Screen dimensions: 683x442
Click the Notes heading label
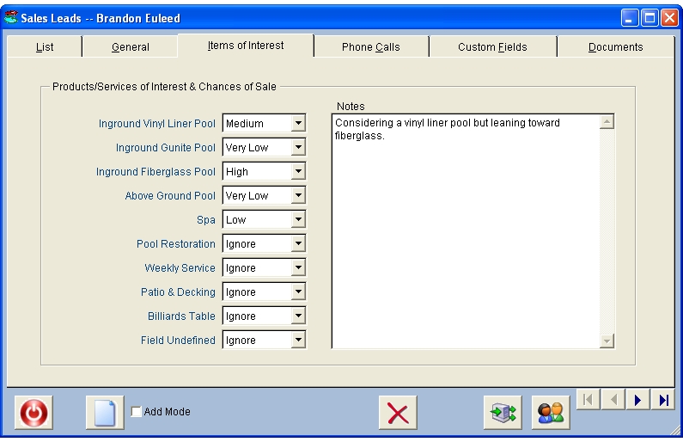pyautogui.click(x=351, y=106)
